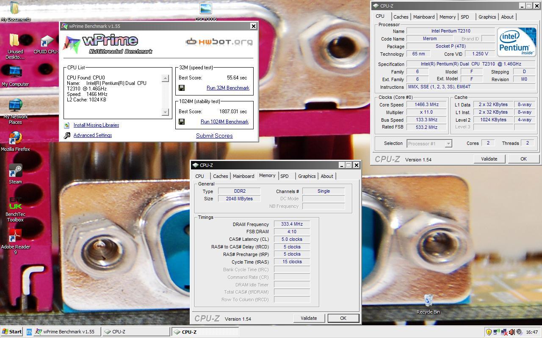The image size is (542, 338).
Task: Click the Install Missing Libraries link
Action: 96,125
